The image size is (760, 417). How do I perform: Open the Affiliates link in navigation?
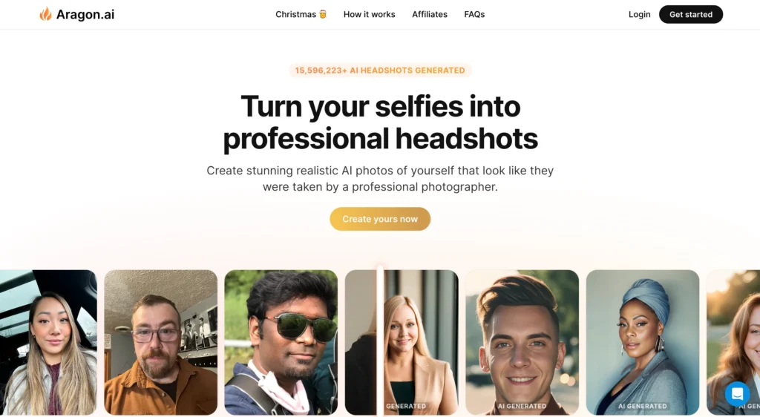tap(430, 15)
